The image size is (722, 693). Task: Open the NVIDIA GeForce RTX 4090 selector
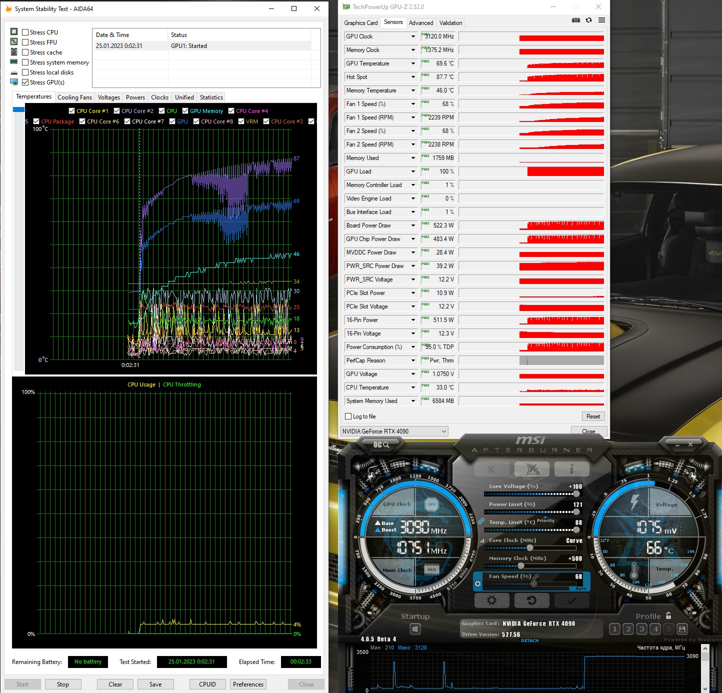pos(394,431)
